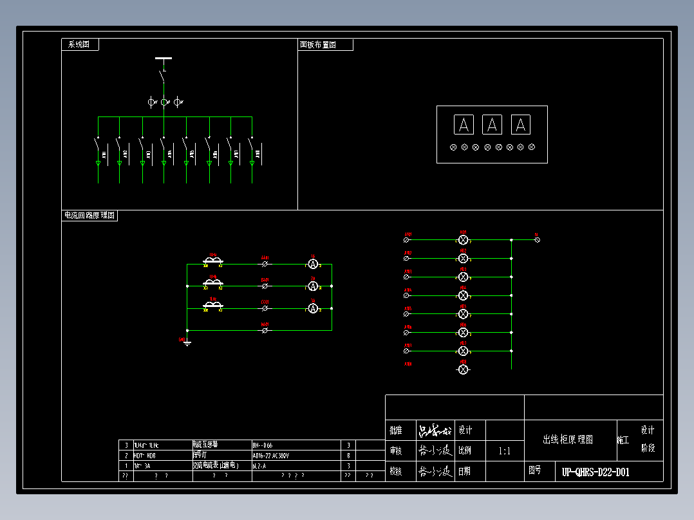Select drawing number UP-QHRS-D22-D01
Screen dimensions: 694x520
tap(596, 472)
